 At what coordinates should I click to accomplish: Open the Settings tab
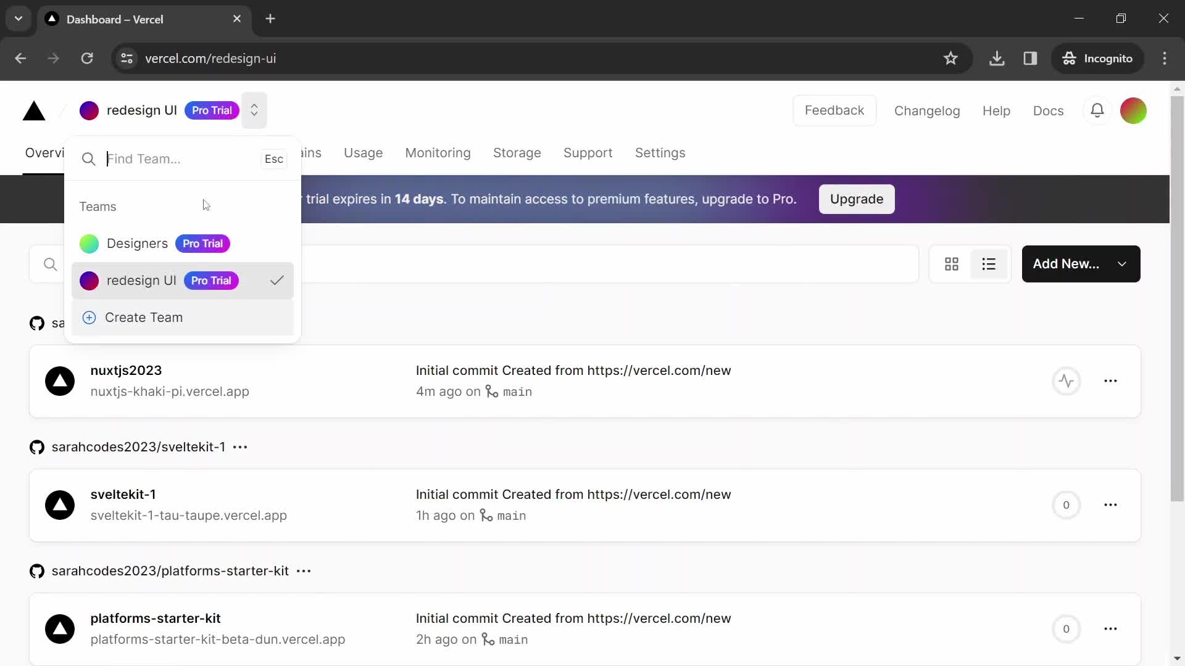coord(660,153)
